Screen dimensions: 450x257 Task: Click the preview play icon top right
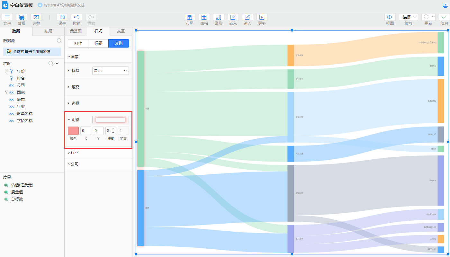(x=445, y=5)
